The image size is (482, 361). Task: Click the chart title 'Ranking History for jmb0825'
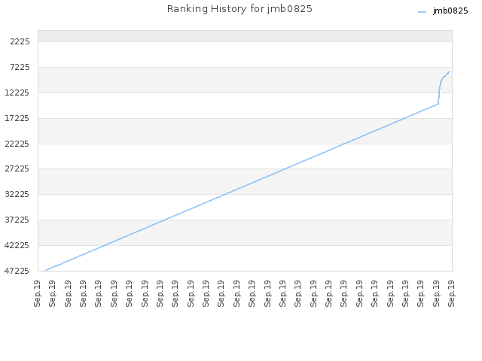239,9
